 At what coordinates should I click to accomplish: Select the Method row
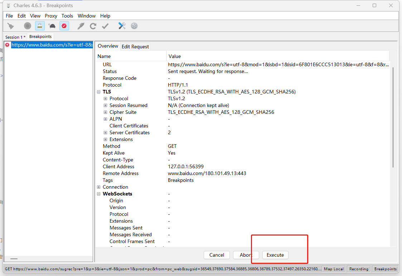243,146
